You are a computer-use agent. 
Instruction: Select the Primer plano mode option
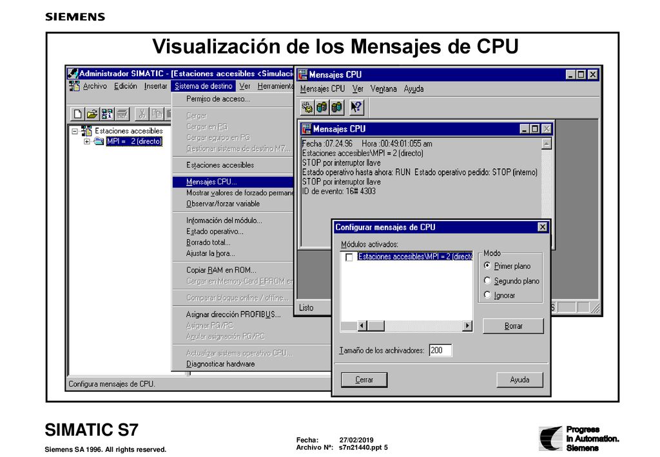click(x=487, y=266)
